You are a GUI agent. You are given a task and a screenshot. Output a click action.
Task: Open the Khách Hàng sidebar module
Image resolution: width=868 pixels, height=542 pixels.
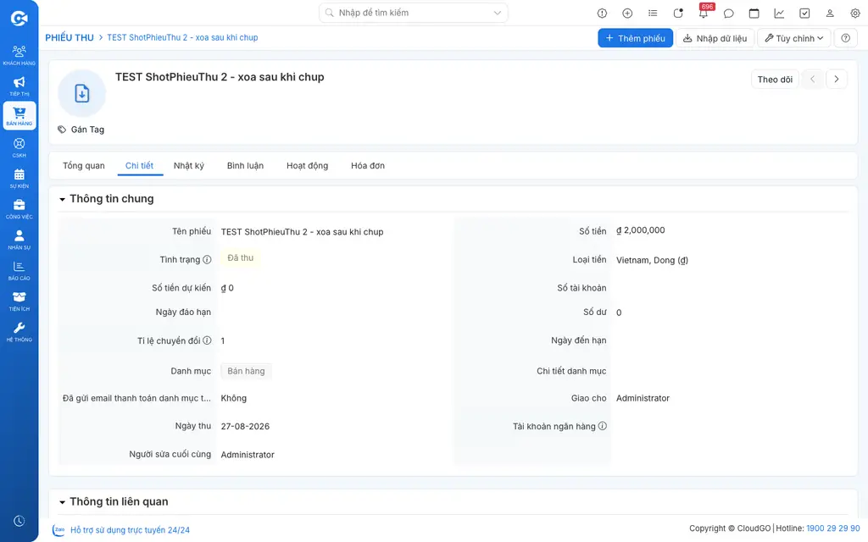click(19, 55)
